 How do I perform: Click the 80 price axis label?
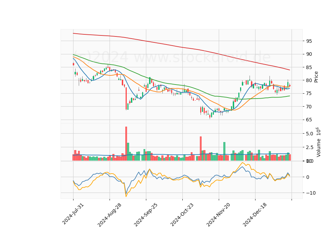[x=309, y=81]
